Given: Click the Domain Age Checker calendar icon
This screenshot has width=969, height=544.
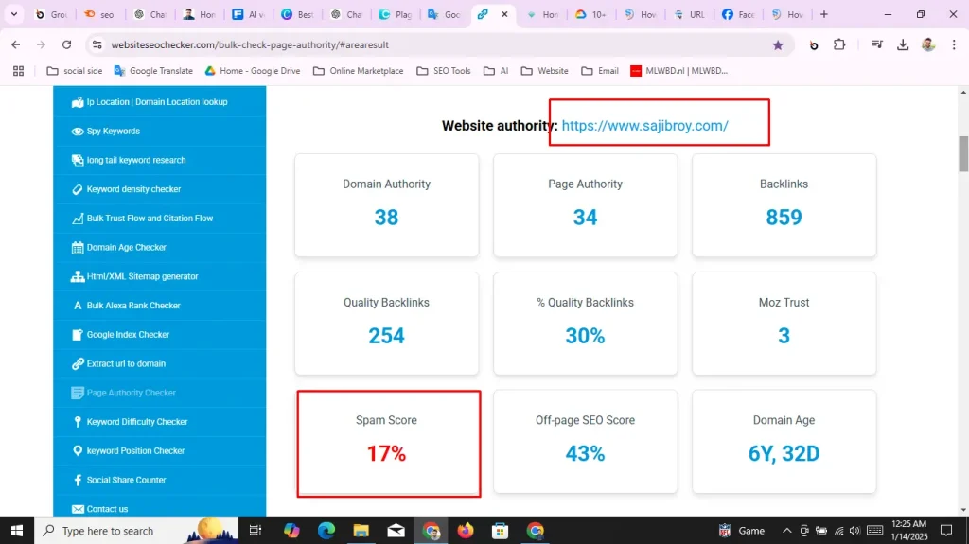Looking at the screenshot, I should pos(78,248).
